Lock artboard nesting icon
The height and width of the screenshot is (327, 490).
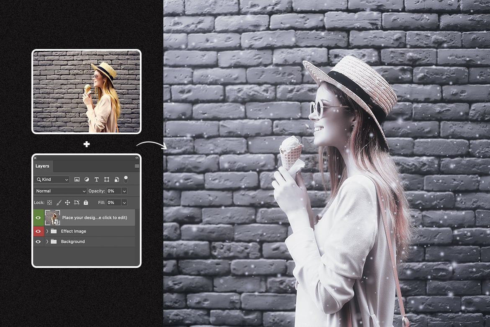pyautogui.click(x=77, y=202)
